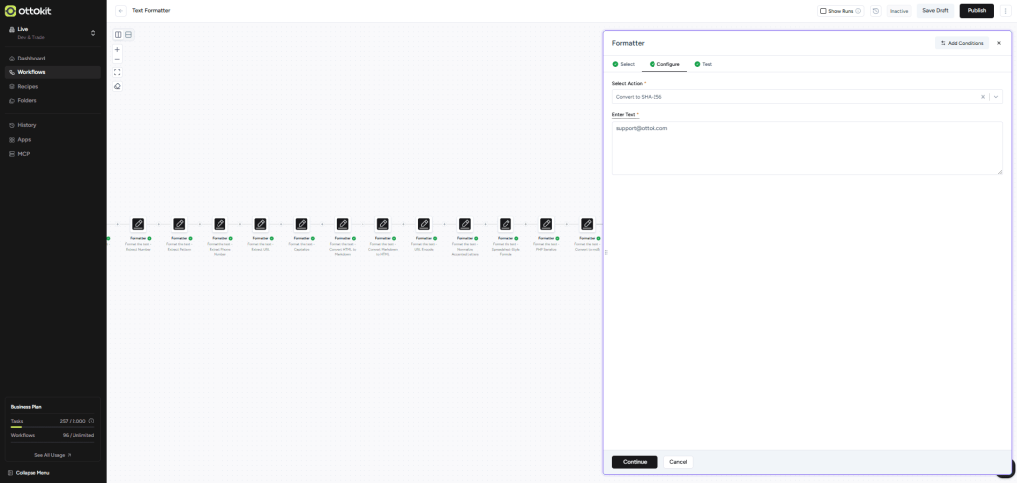Click into the Enter Text field
1017x483 pixels.
pyautogui.click(x=805, y=148)
